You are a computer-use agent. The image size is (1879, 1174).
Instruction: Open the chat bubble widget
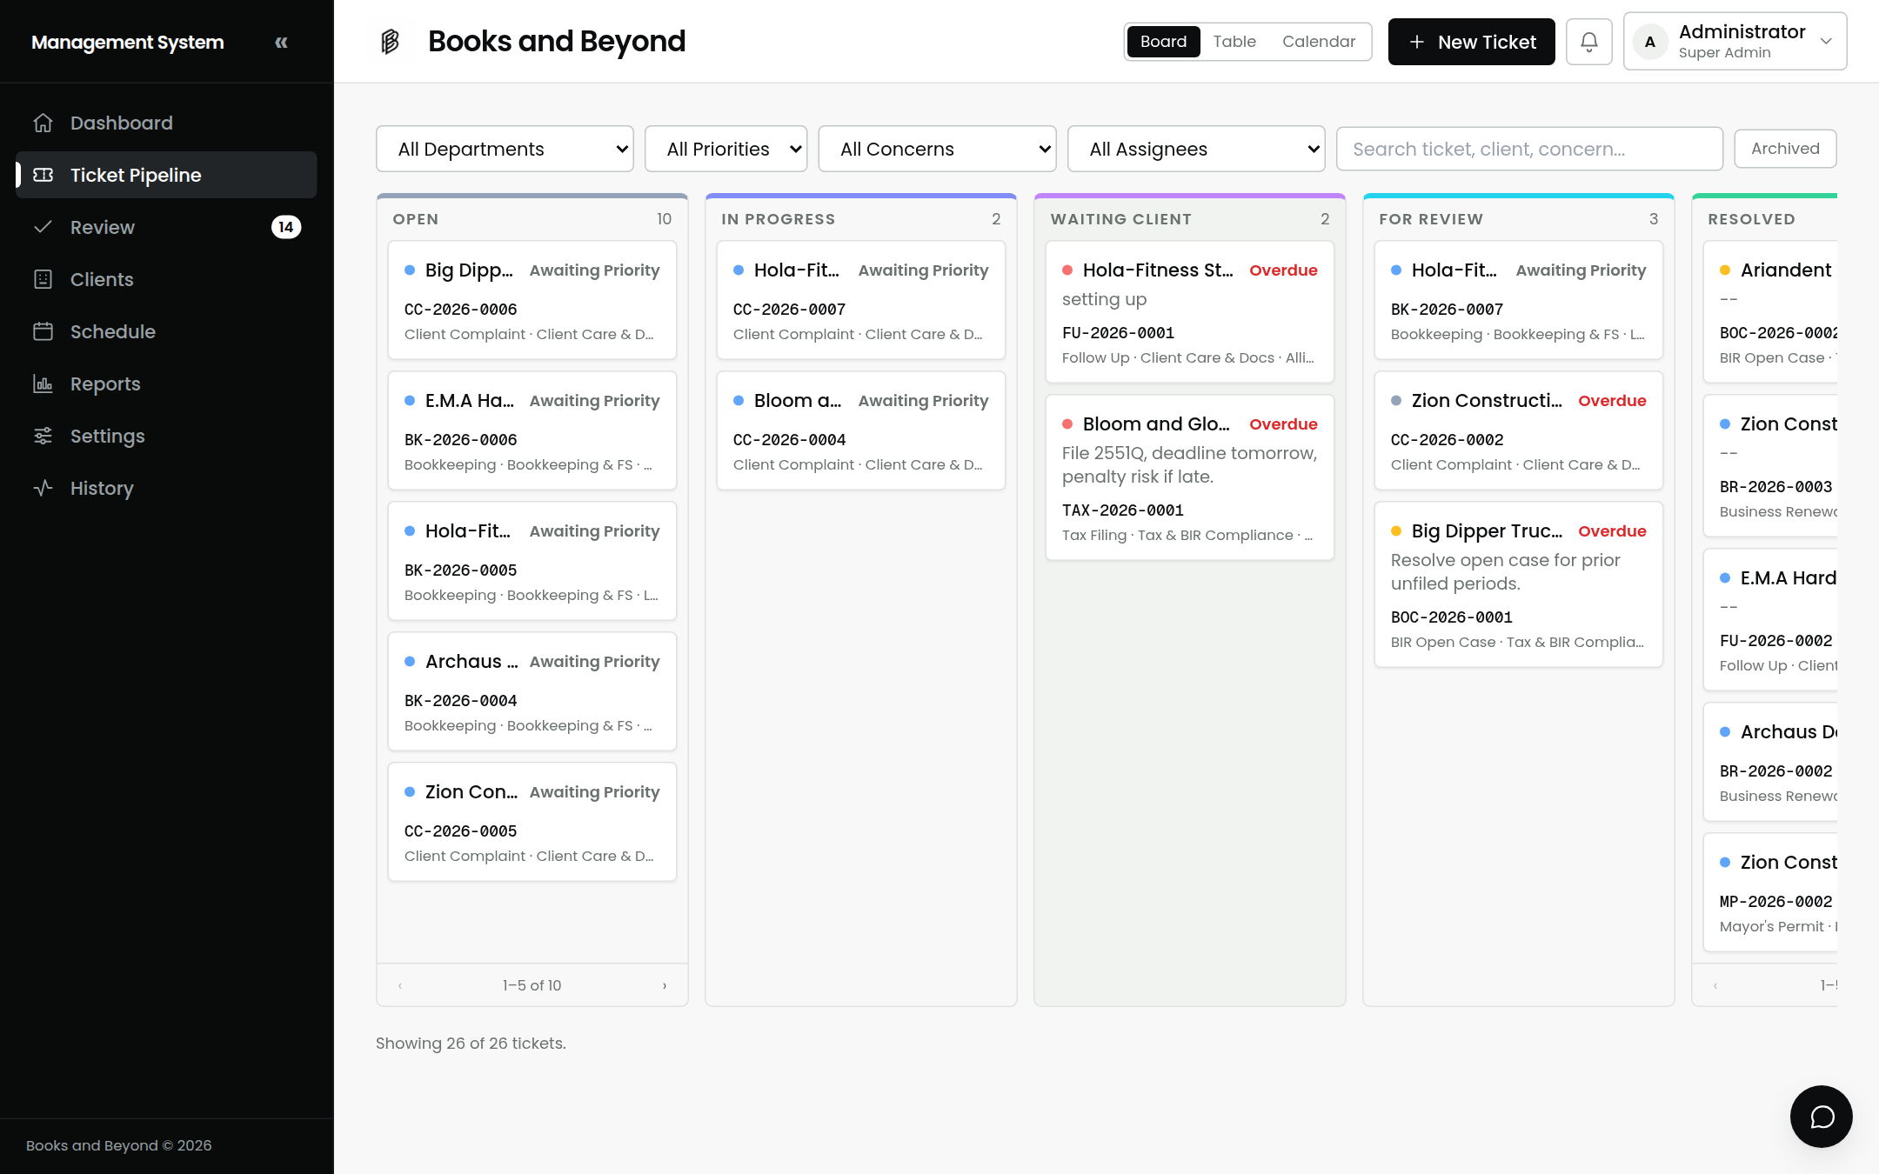tap(1822, 1117)
